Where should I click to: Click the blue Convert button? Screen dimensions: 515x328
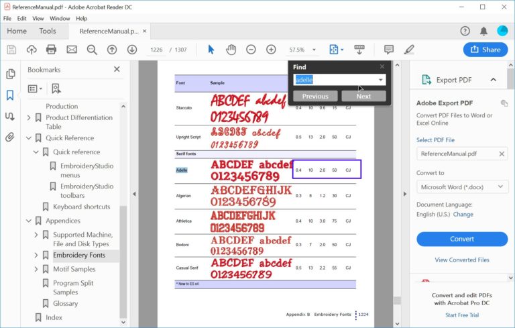click(462, 239)
